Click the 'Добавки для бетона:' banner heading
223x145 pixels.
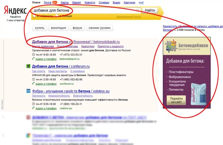[x=185, y=61]
